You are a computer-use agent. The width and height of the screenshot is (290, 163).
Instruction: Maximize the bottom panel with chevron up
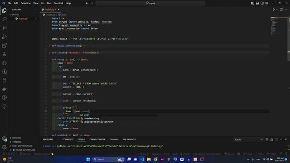(281, 139)
